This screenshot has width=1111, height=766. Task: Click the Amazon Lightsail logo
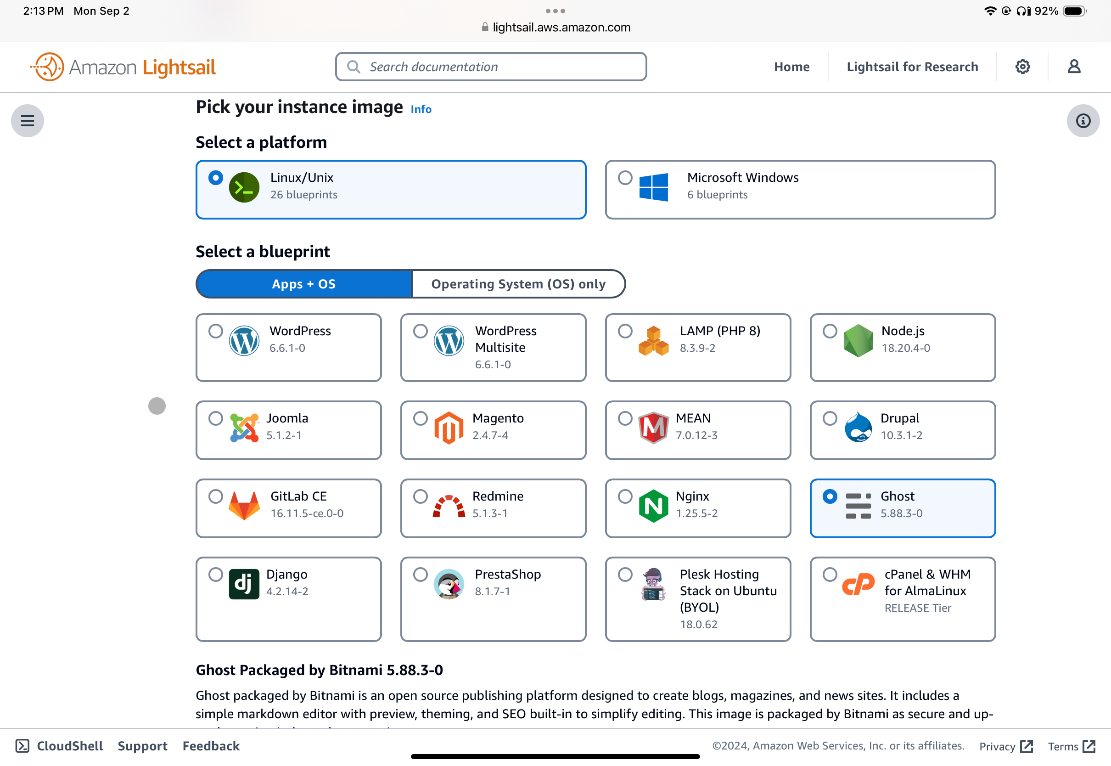pyautogui.click(x=123, y=67)
